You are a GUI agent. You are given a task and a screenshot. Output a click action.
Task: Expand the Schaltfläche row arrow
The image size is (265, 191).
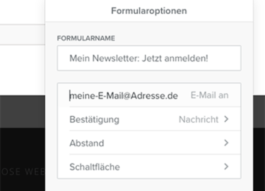click(226, 166)
